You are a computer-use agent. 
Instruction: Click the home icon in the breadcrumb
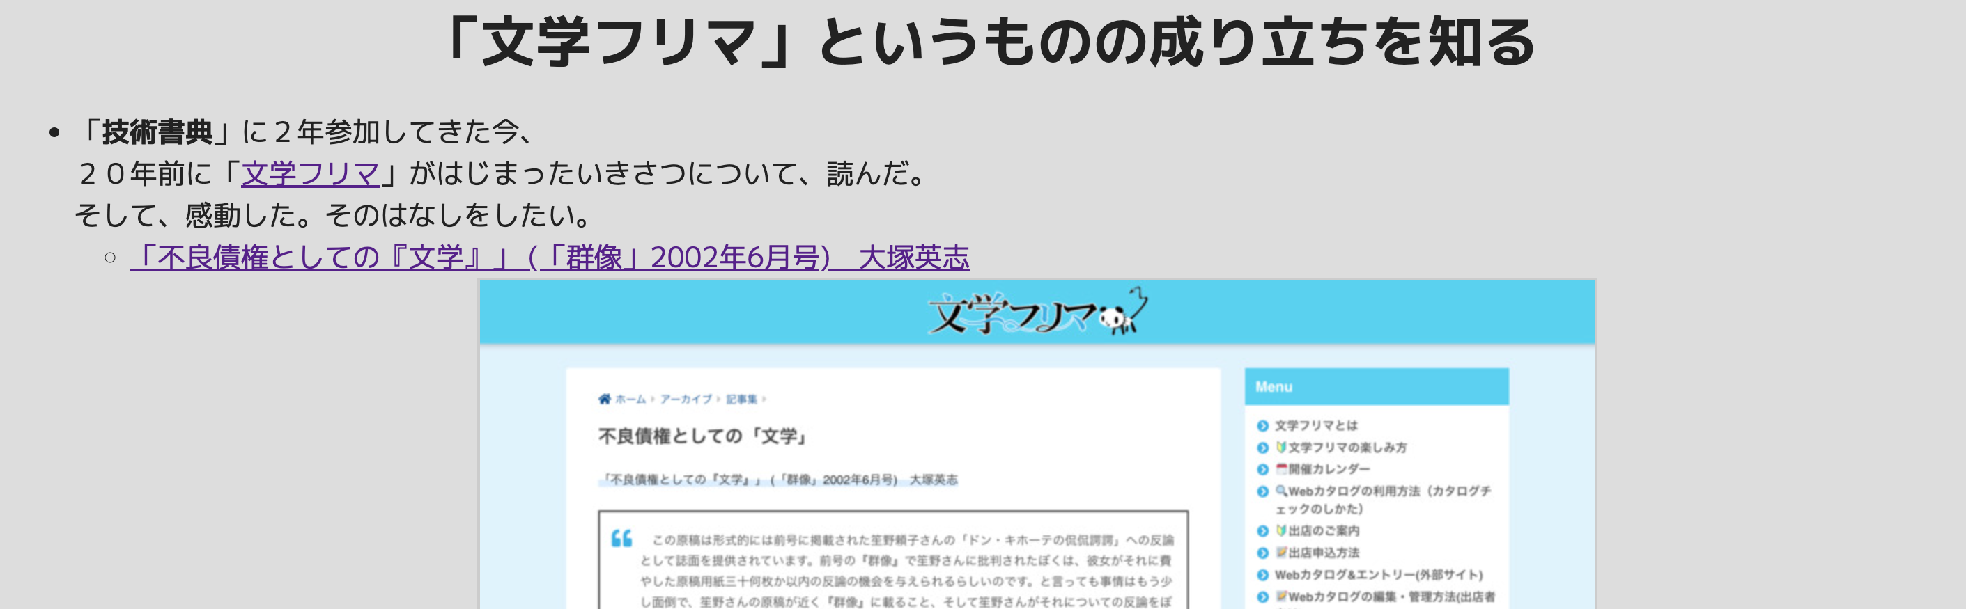point(605,399)
